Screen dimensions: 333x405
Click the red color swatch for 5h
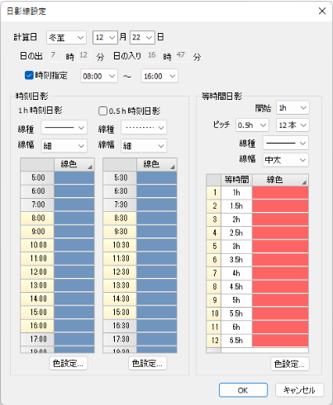click(280, 300)
